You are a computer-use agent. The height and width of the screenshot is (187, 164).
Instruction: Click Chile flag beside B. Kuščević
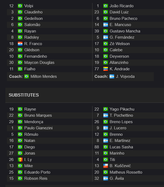point(106,166)
